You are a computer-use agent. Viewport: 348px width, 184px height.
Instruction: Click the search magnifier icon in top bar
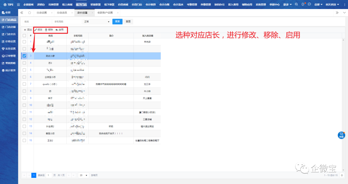[x=296, y=4]
